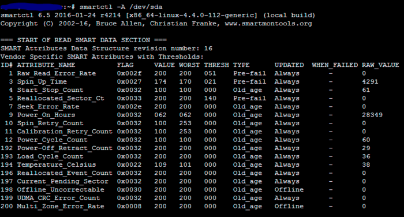Click the smartctl -A /dev/sda command text
404x217 pixels.
(x=121, y=7)
